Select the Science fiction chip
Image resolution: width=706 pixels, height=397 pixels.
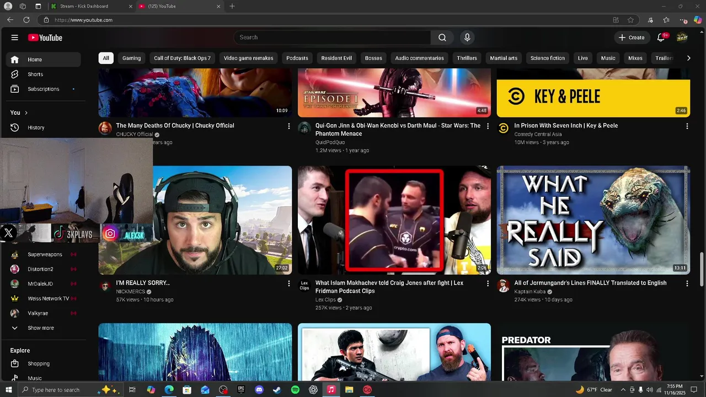[x=548, y=58]
